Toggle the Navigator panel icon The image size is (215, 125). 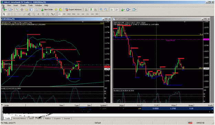[x=26, y=9]
